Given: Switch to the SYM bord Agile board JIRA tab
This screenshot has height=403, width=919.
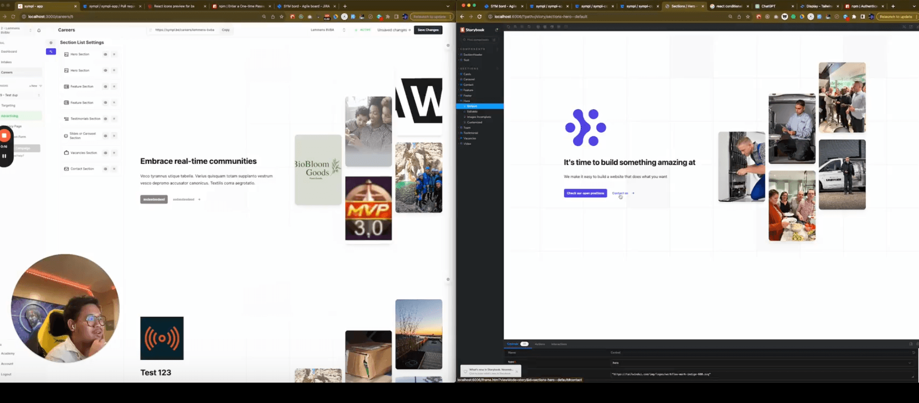Looking at the screenshot, I should [x=306, y=6].
